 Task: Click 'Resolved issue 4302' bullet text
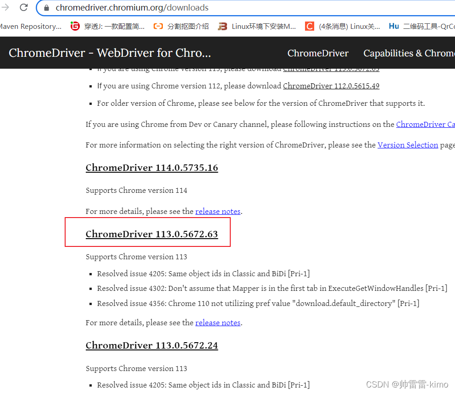point(272,289)
